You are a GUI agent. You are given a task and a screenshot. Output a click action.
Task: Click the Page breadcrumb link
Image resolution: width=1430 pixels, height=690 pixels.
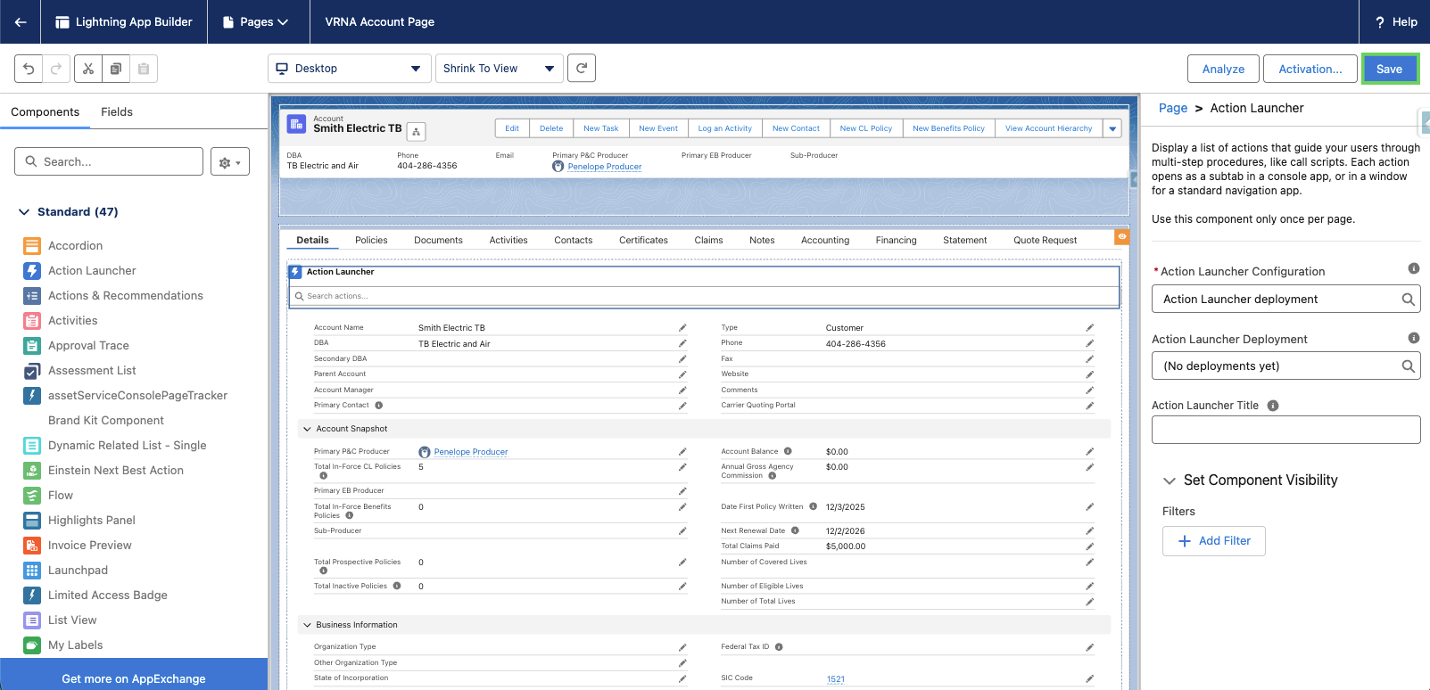coord(1173,108)
